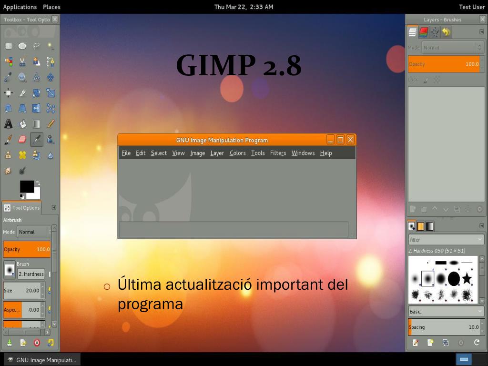Select the Scissors Select tool

pyautogui.click(x=22, y=61)
